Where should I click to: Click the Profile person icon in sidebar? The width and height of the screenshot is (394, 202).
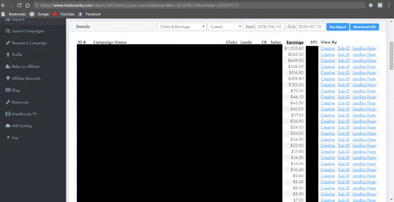[x=8, y=55]
